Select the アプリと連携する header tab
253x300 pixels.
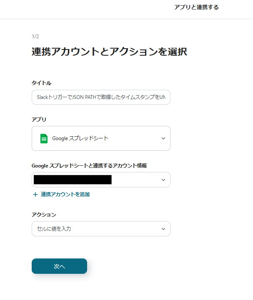tap(196, 7)
